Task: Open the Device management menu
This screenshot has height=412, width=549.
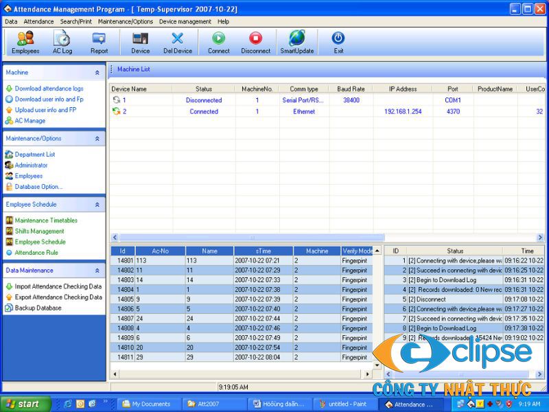Action: pos(185,21)
